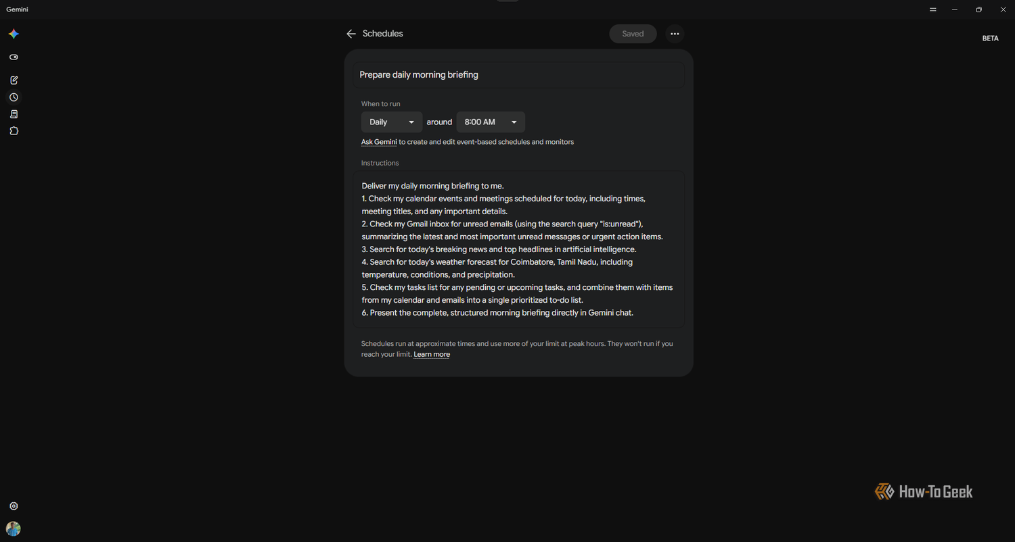Click the grayed-out Saved button
The width and height of the screenshot is (1015, 542).
click(x=633, y=34)
